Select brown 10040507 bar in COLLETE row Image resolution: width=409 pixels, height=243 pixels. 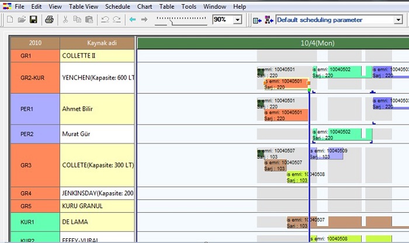(x=275, y=165)
